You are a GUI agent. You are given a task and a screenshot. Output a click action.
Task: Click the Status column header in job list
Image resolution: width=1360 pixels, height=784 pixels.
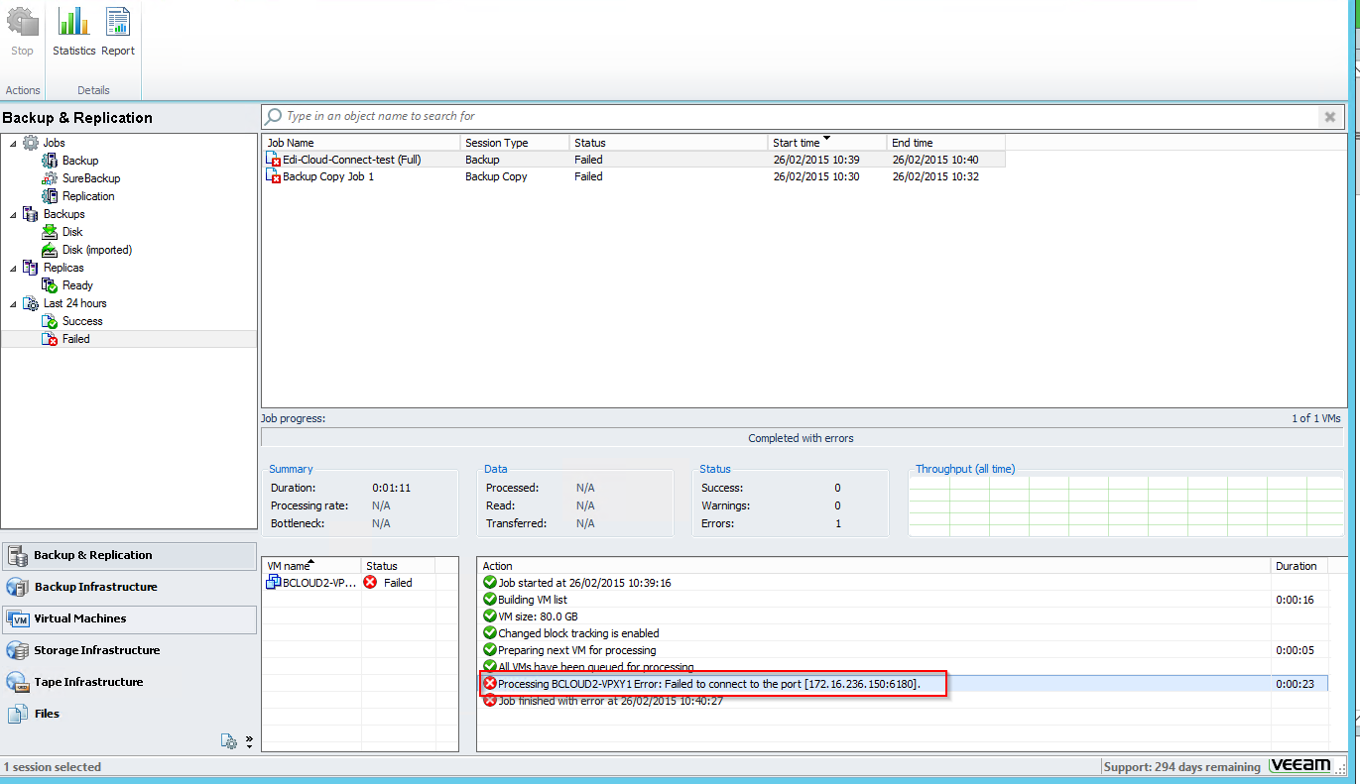(x=670, y=143)
